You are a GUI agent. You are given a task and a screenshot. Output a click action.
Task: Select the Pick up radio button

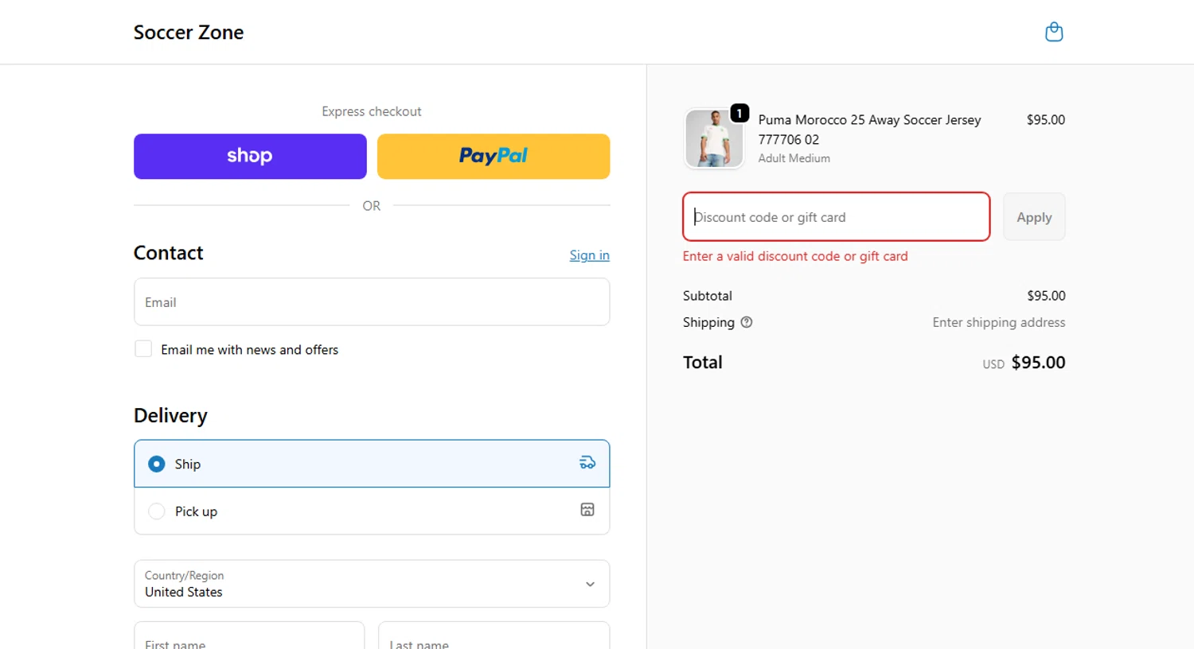(x=157, y=511)
